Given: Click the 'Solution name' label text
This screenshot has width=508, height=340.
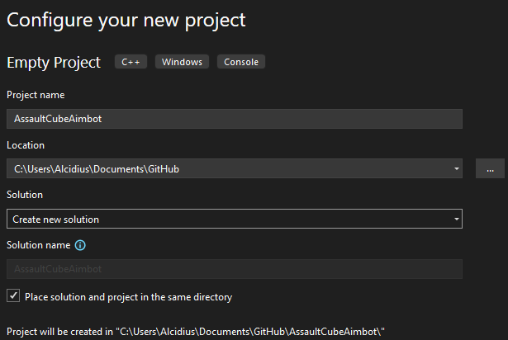Looking at the screenshot, I should 38,245.
